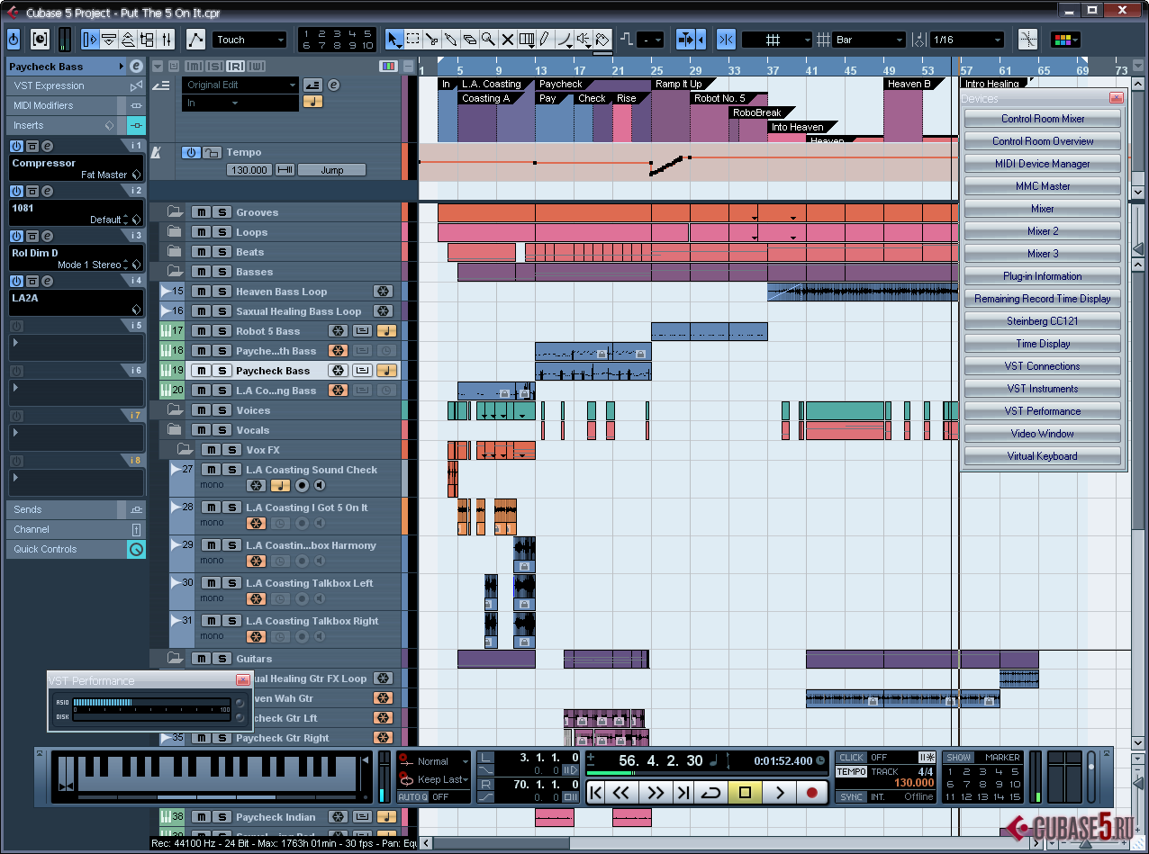Pick the Eraser tool
The height and width of the screenshot is (854, 1149).
coord(469,40)
